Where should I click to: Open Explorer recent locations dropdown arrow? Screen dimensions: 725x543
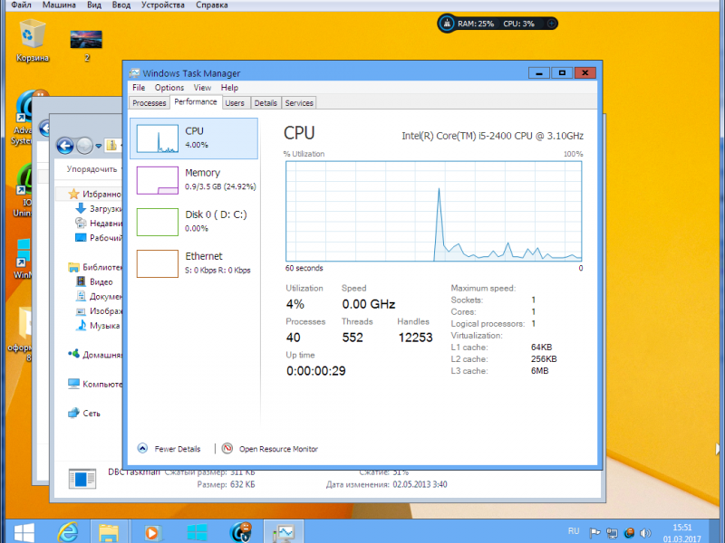(99, 146)
